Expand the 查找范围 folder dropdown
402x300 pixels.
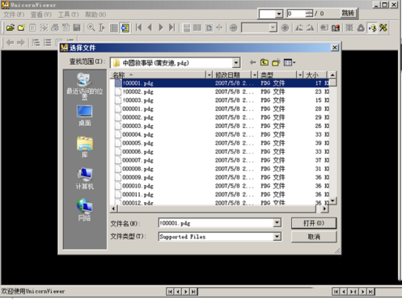tap(236, 63)
